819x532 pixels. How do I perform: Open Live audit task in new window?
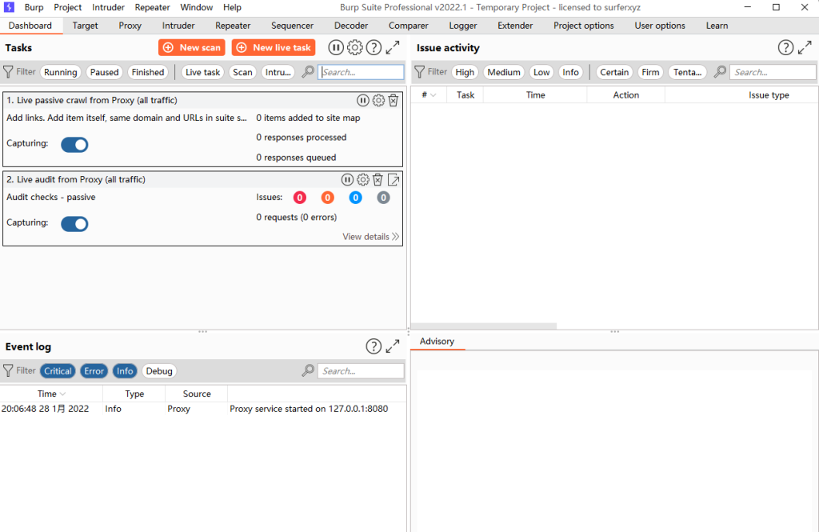tap(394, 180)
